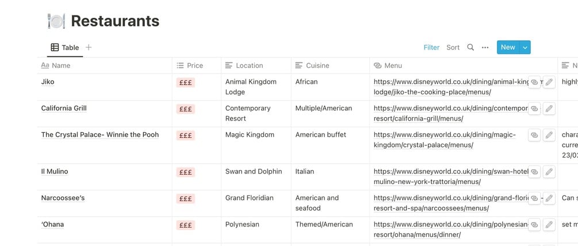The height and width of the screenshot is (246, 578).
Task: Open the Price column header menu
Action: 195,66
